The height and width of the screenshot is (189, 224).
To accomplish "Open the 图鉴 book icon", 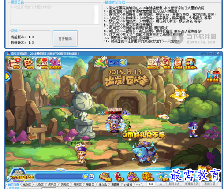I will [105, 176].
